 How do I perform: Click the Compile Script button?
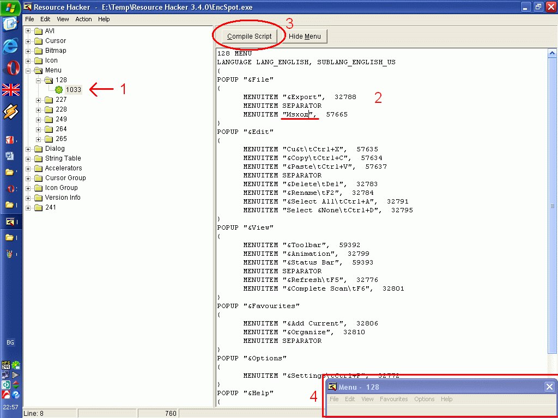click(249, 36)
